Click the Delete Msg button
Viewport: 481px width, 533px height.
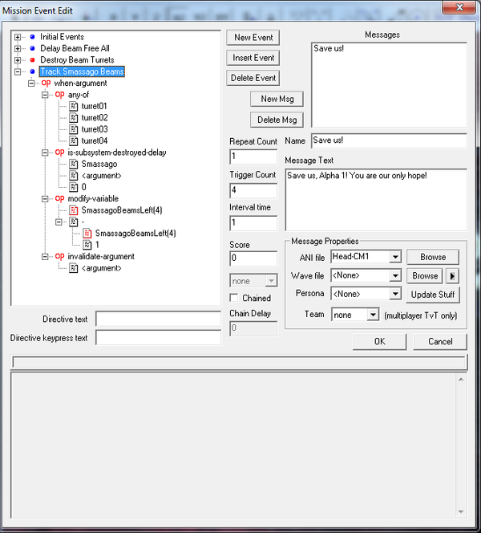pyautogui.click(x=277, y=120)
